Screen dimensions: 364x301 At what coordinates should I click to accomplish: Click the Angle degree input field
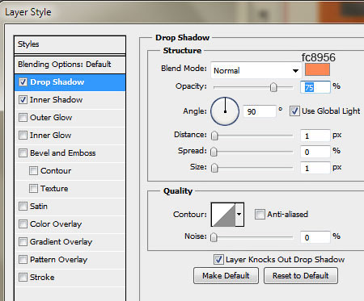point(260,111)
